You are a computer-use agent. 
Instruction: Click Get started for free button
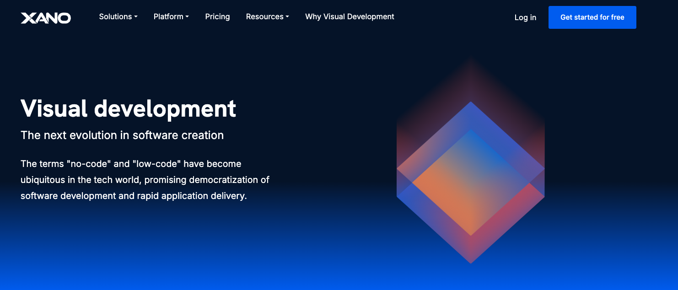pos(592,17)
